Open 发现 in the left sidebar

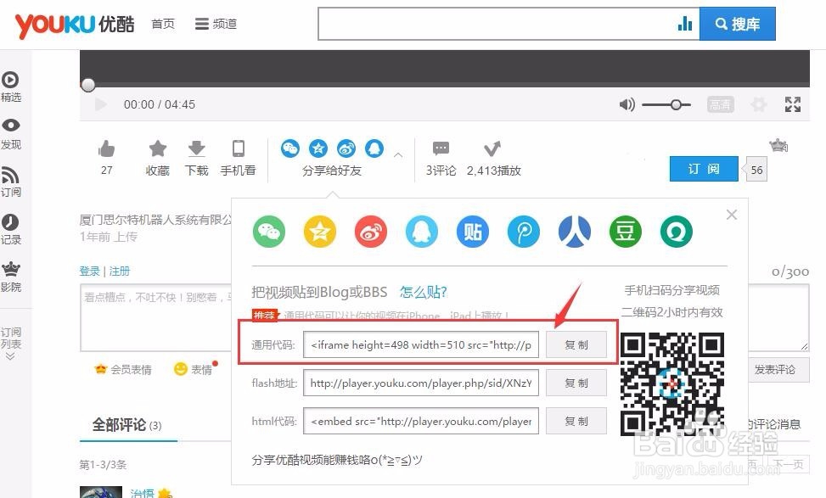click(10, 134)
